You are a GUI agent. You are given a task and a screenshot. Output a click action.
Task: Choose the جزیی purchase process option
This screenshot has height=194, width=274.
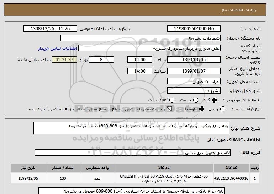click(223, 109)
